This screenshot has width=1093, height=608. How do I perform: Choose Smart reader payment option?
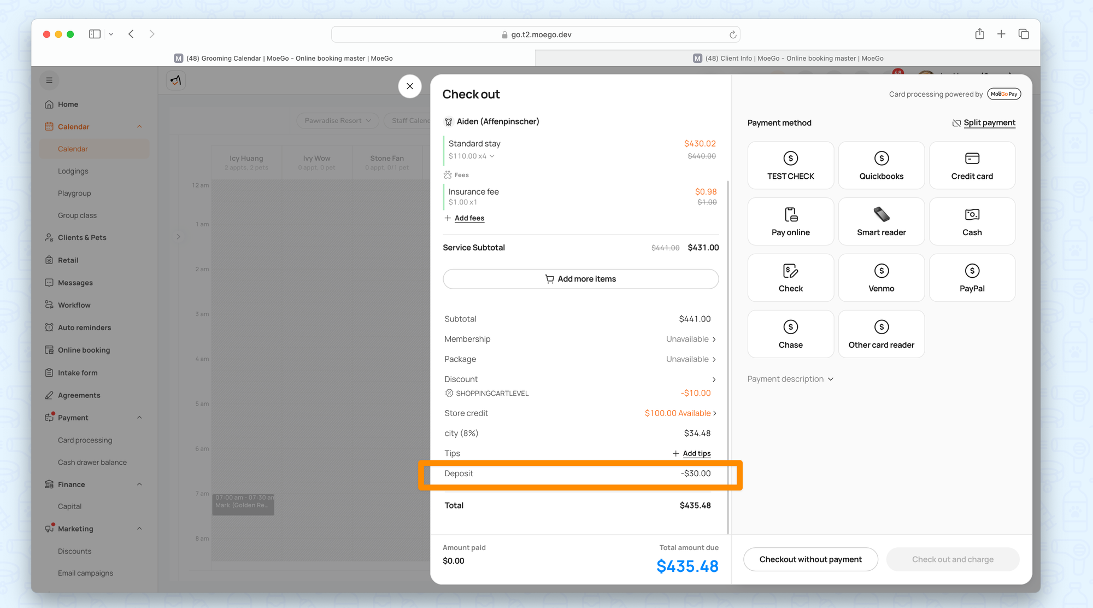pyautogui.click(x=881, y=221)
